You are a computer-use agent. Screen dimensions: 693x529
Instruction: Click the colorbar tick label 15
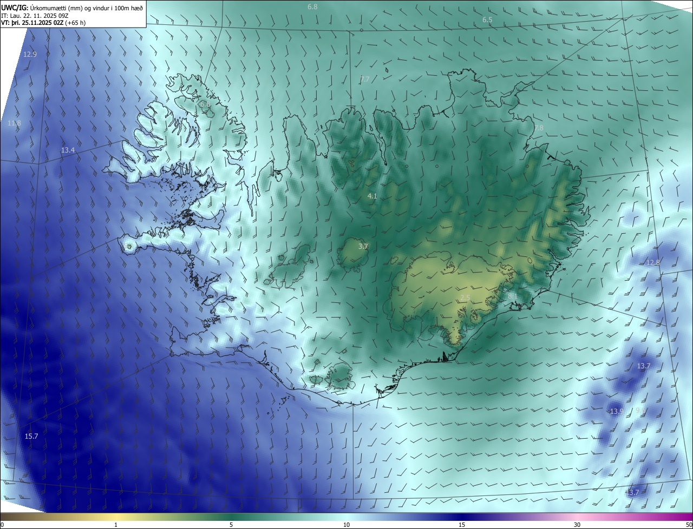462,525
